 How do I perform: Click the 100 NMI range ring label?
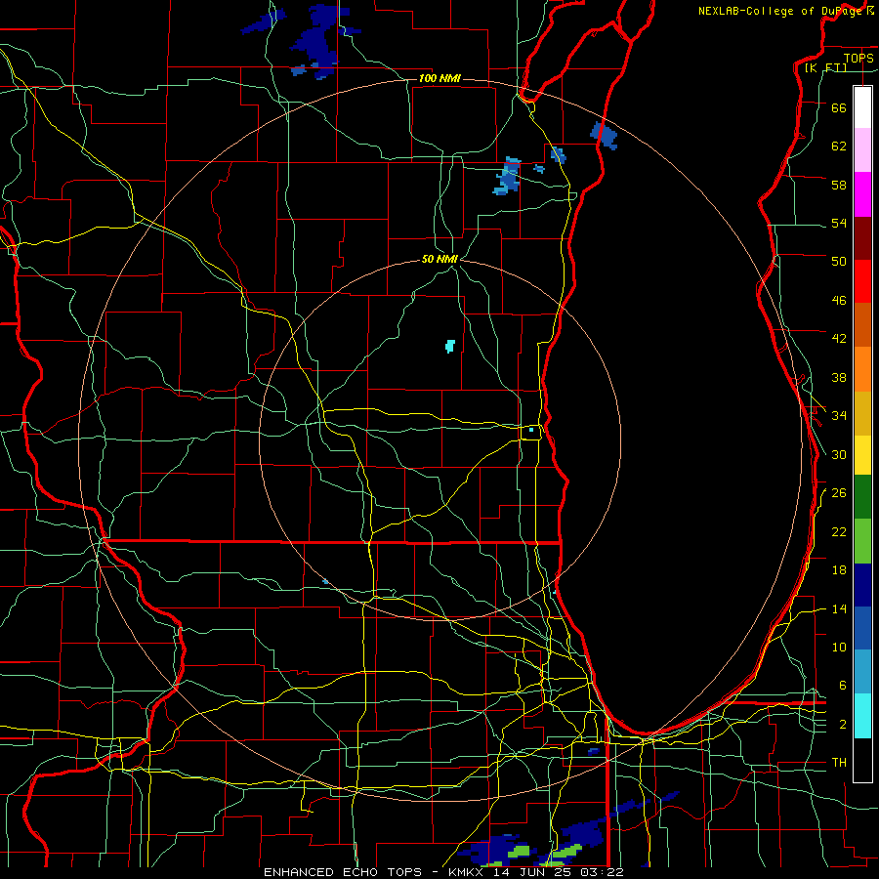(x=439, y=78)
